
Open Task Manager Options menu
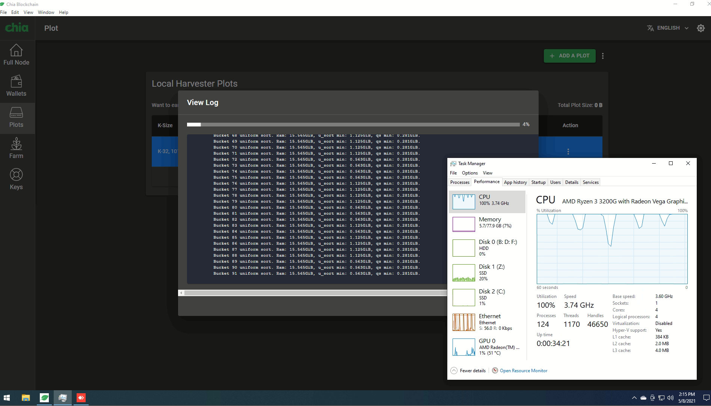469,173
